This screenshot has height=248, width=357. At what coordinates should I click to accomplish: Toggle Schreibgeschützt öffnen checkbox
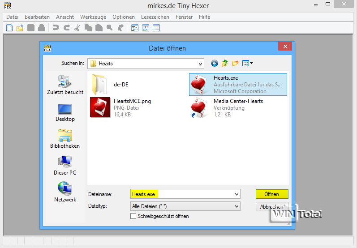point(133,216)
